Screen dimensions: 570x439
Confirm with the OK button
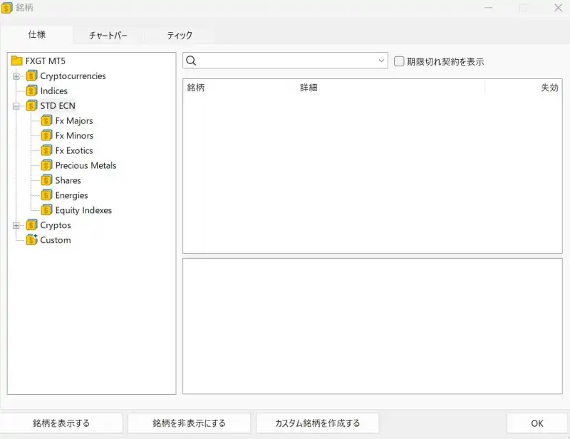537,423
